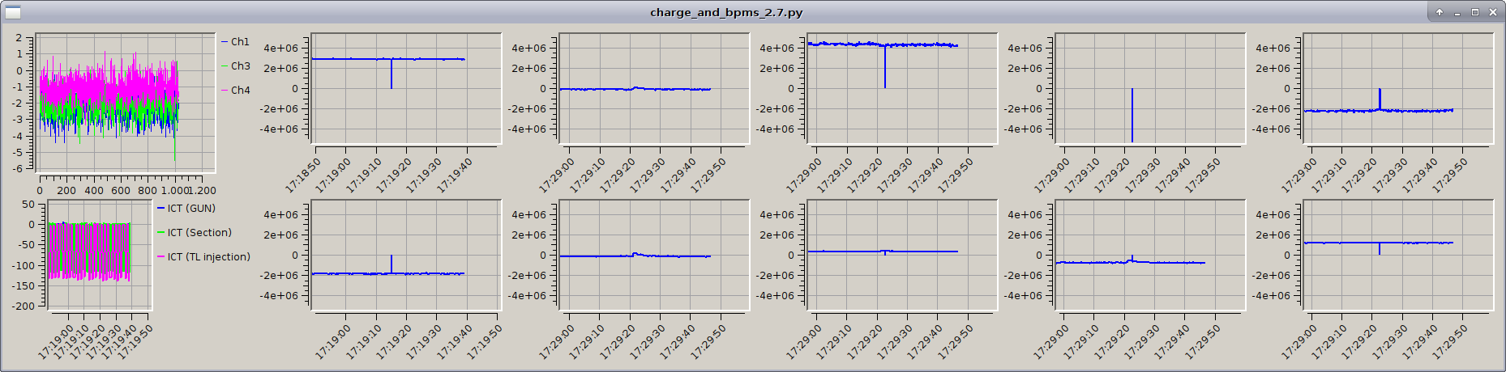Click the charge_and_bpms_2.7.py title bar text
This screenshot has width=1506, height=372.
[x=726, y=12]
